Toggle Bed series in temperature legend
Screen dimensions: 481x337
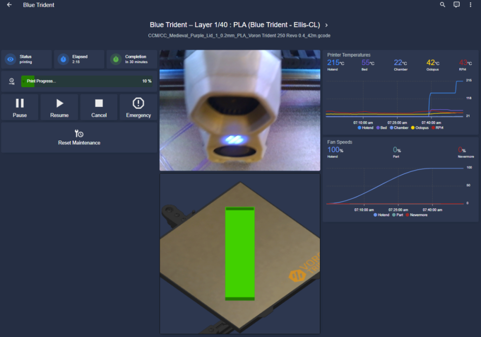[381, 128]
